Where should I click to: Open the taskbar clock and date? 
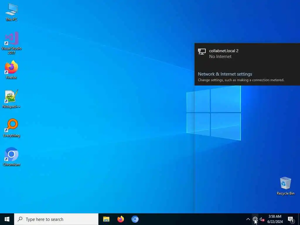coord(275,219)
